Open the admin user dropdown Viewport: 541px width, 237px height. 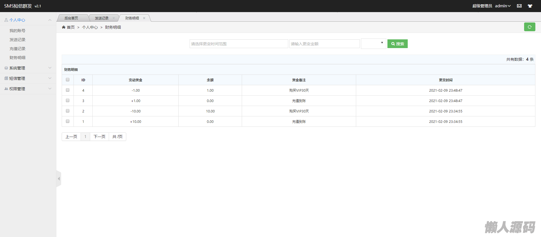pyautogui.click(x=503, y=6)
